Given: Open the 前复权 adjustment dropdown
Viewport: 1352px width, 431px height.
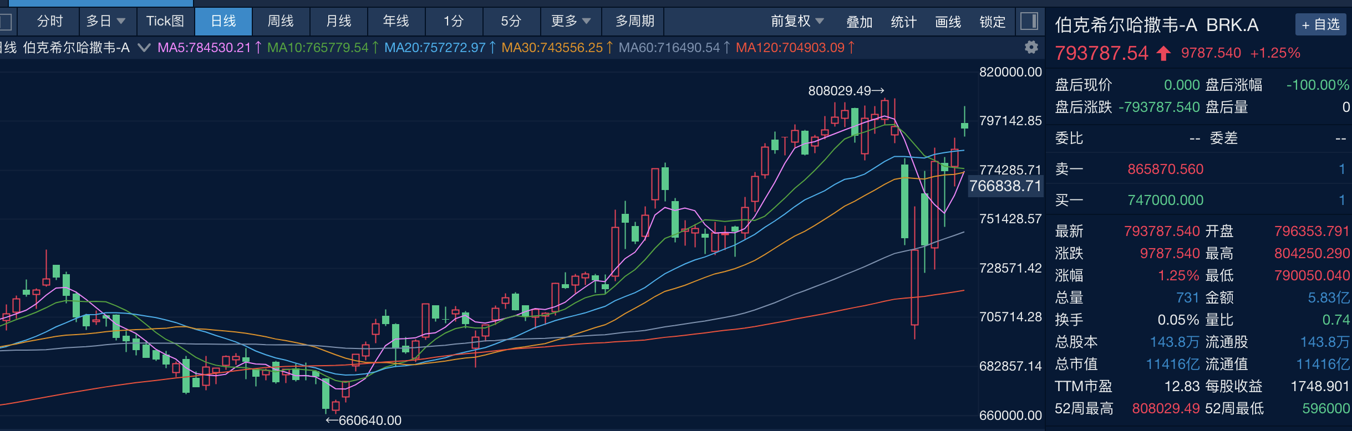Looking at the screenshot, I should tap(797, 22).
